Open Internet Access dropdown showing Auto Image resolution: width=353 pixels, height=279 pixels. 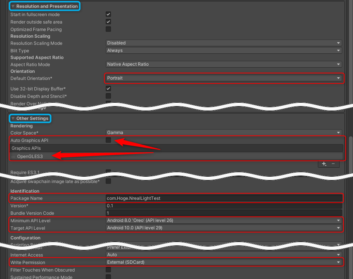[x=224, y=254]
